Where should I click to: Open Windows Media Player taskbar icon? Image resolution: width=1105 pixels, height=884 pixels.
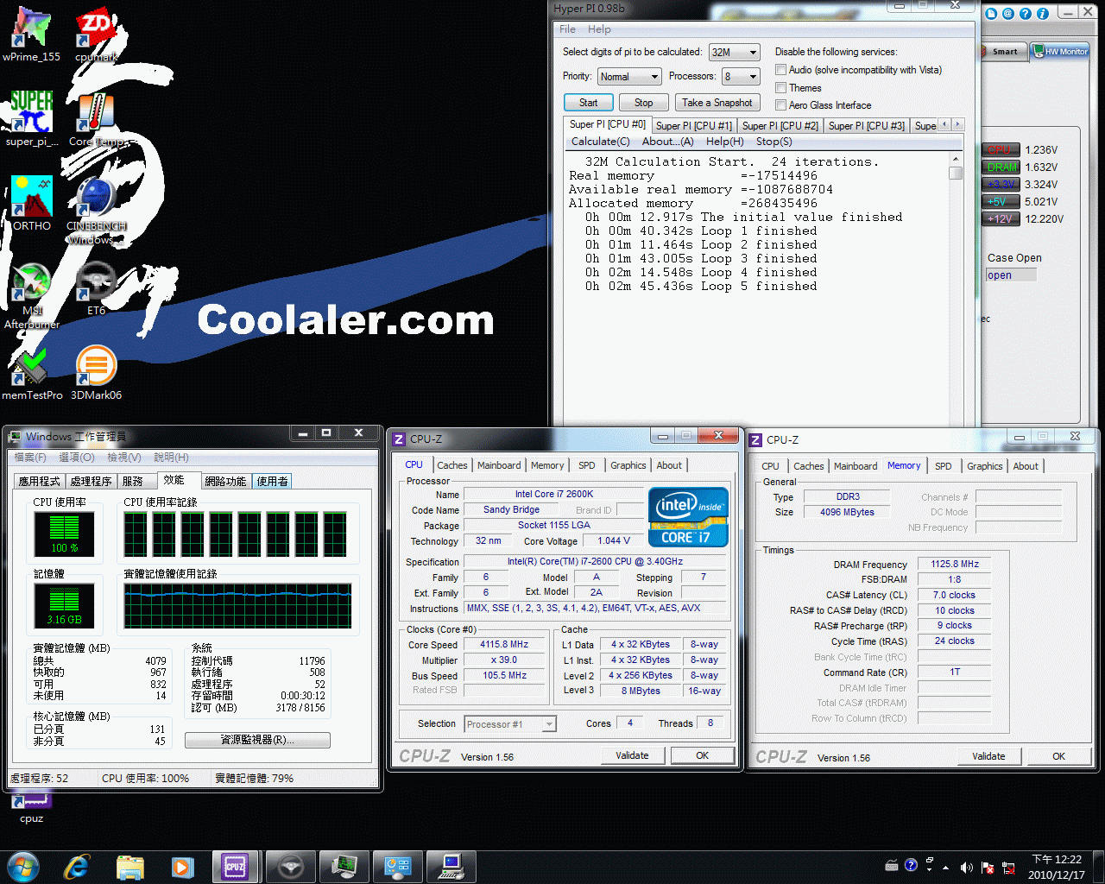click(x=182, y=866)
